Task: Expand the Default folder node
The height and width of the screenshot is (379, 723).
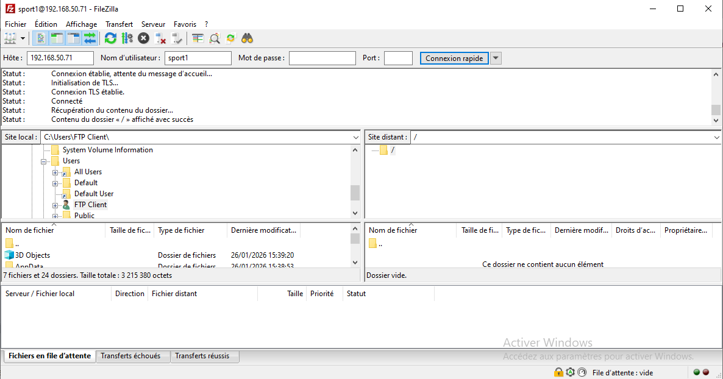Action: 55,183
